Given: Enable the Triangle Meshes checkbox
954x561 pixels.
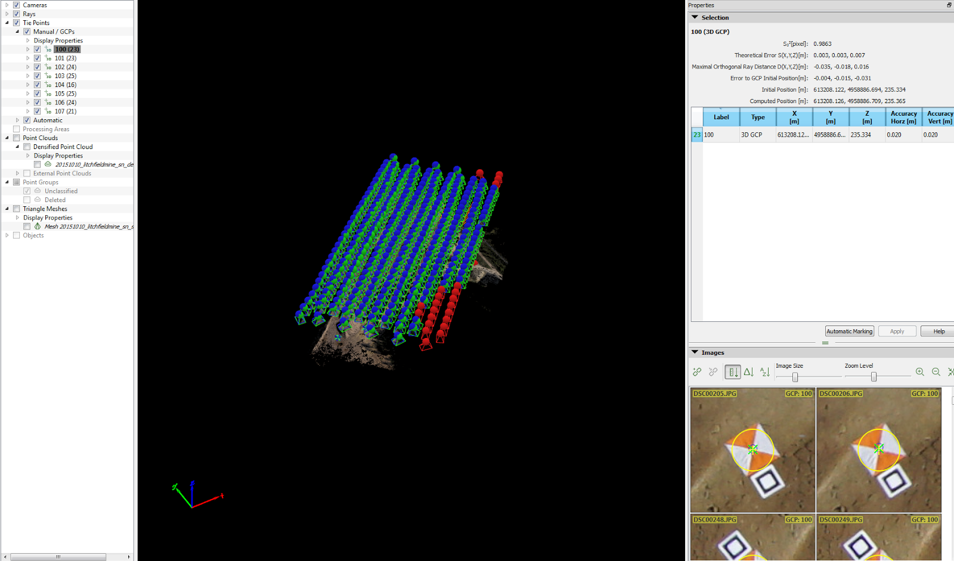Looking at the screenshot, I should tap(17, 209).
